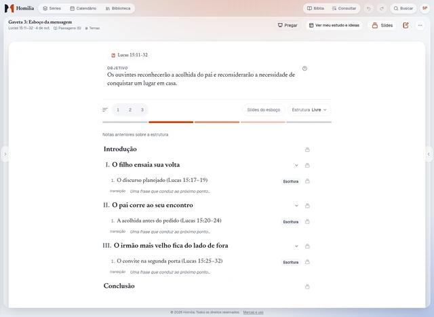Click Gaveta 3: Esboço da mensagem title
434x317 pixels.
coord(40,22)
